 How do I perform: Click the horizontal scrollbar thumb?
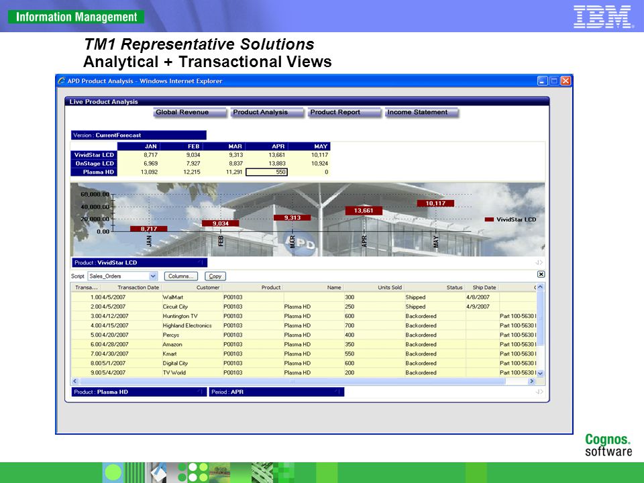click(x=292, y=381)
